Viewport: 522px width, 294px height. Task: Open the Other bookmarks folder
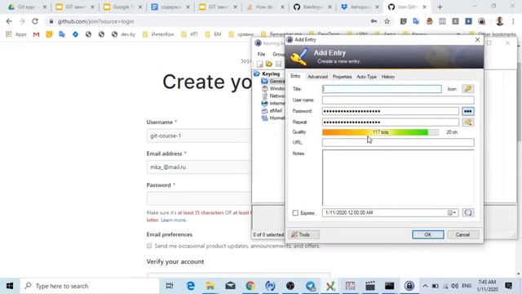pyautogui.click(x=493, y=34)
